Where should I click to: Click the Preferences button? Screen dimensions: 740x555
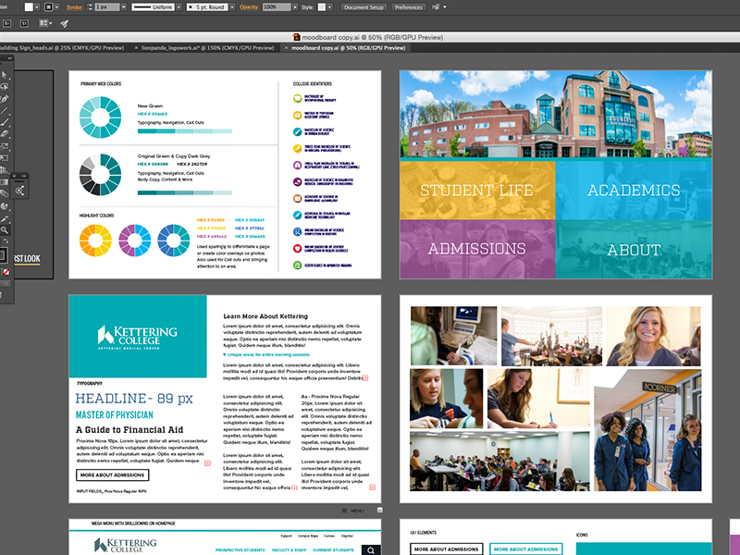click(408, 6)
